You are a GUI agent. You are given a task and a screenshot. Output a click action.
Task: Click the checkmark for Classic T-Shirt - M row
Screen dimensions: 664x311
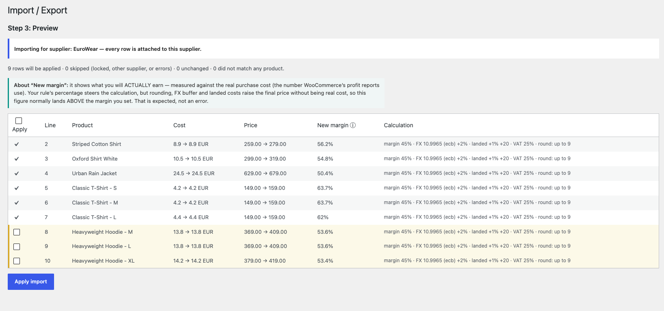coord(17,203)
